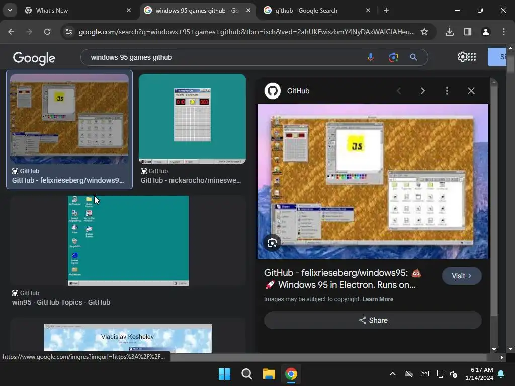Click the Visit button

pos(462,276)
